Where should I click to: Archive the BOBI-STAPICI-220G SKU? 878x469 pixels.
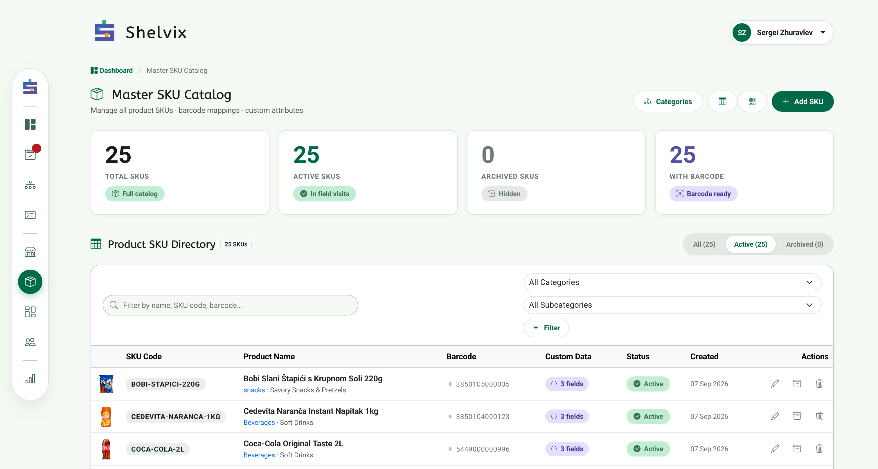tap(797, 383)
